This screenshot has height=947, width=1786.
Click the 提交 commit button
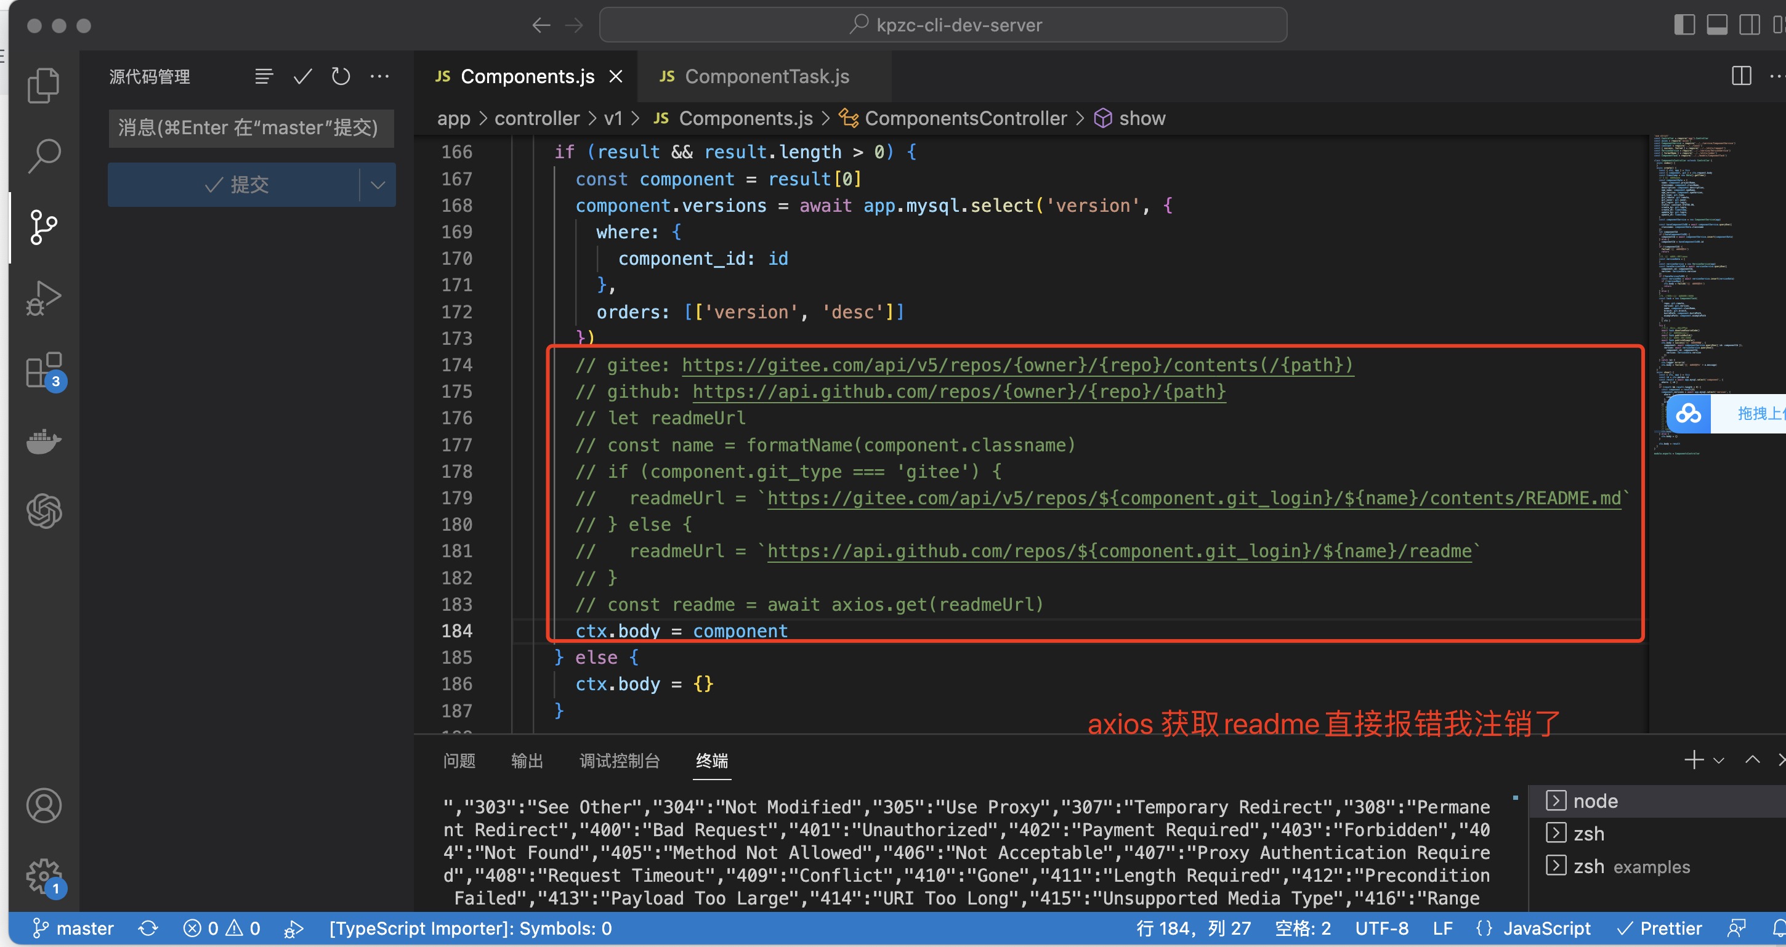click(235, 184)
